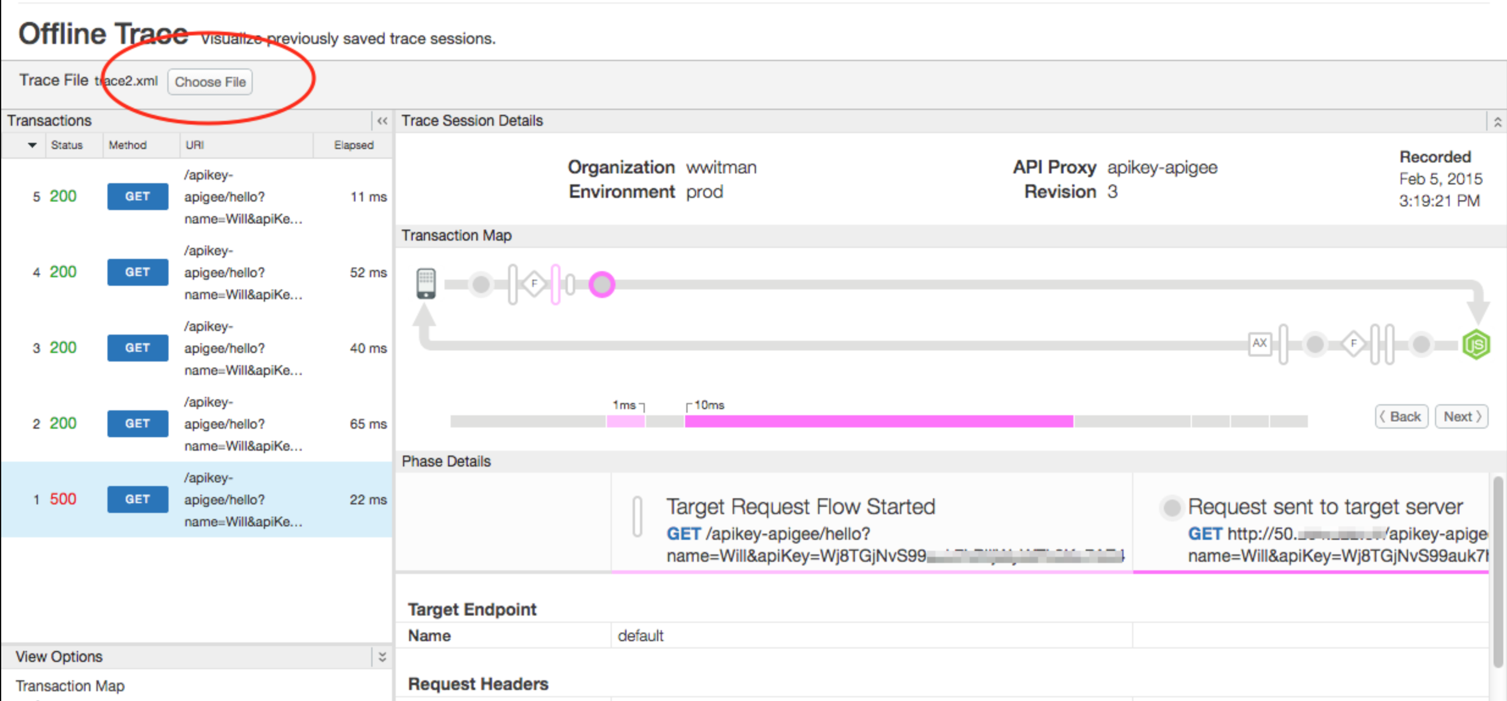Choose File to load a trace file
This screenshot has height=701, width=1507.
coord(209,82)
